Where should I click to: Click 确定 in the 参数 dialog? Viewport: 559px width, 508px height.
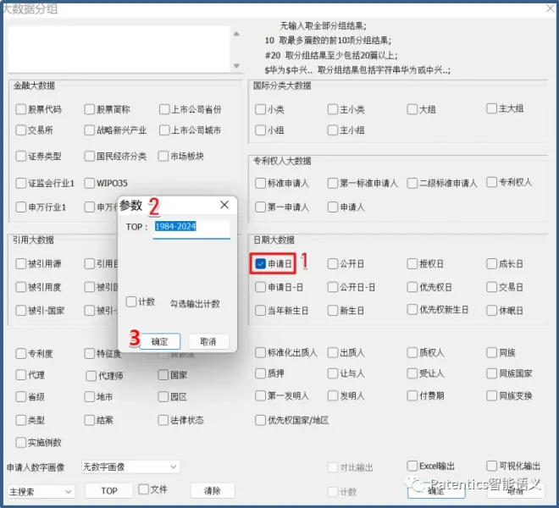click(159, 341)
